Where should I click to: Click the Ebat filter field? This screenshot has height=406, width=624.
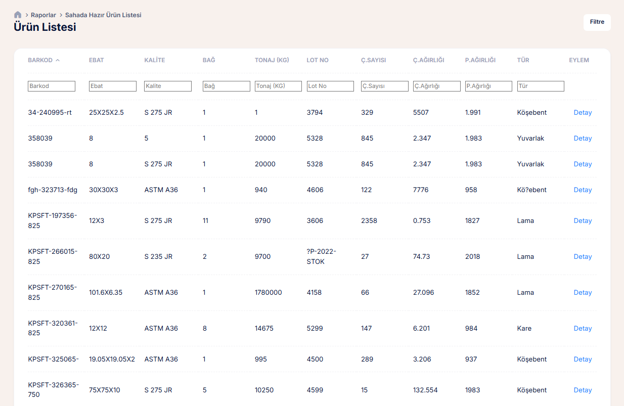click(112, 86)
